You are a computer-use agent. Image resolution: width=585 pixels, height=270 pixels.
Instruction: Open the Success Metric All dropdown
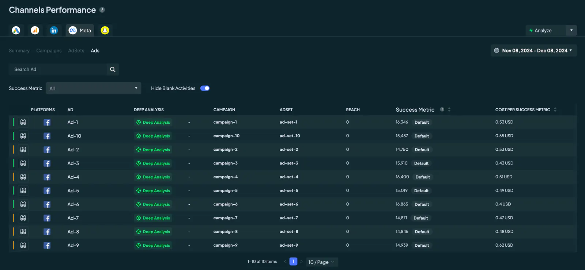pos(93,88)
